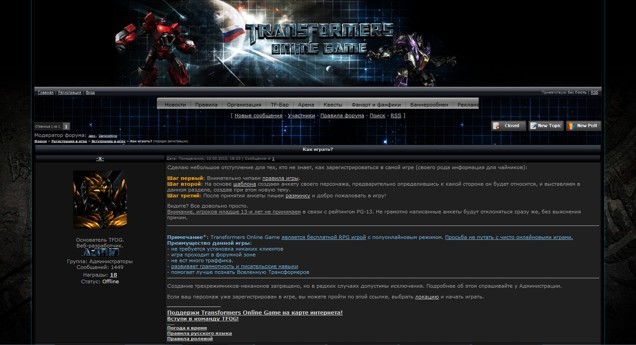Viewport: 636px width, 345px height.
Task: Click the шаблона link in the post
Action: click(244, 184)
